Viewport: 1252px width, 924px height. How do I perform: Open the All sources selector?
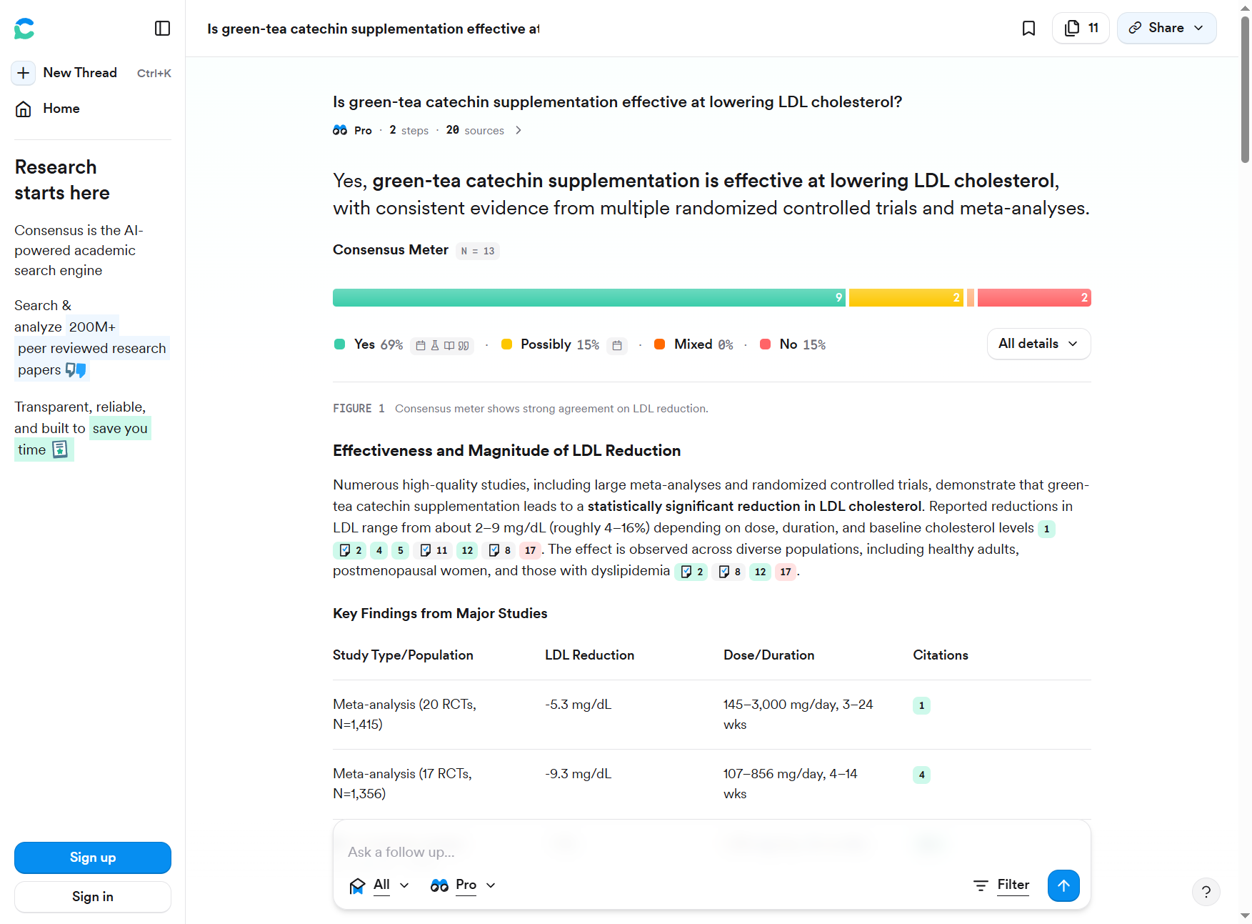coord(379,885)
